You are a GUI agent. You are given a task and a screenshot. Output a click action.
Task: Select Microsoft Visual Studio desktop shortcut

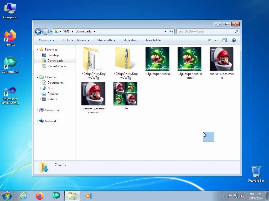point(10,96)
